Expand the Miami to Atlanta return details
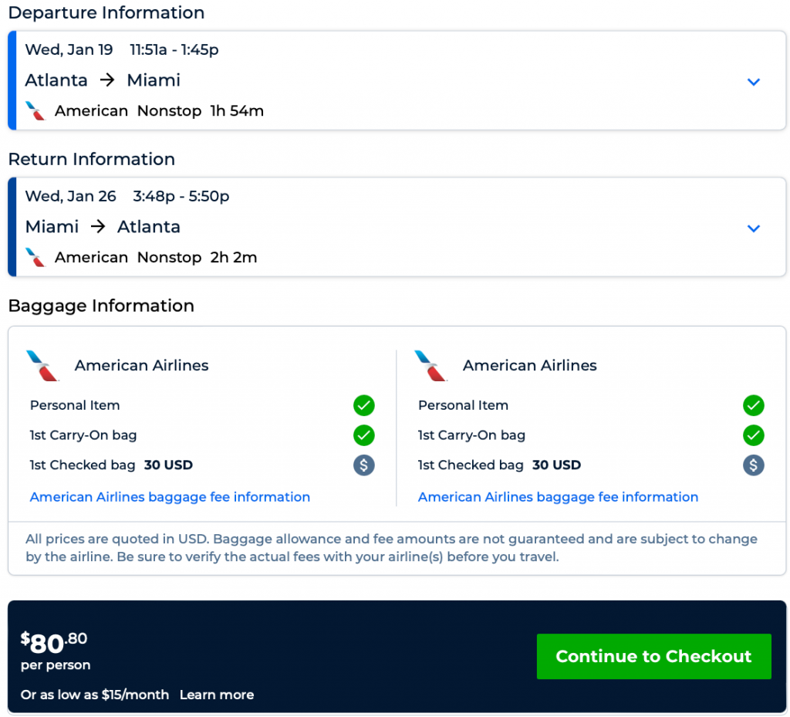Viewport: 790px width, 717px height. [x=754, y=228]
